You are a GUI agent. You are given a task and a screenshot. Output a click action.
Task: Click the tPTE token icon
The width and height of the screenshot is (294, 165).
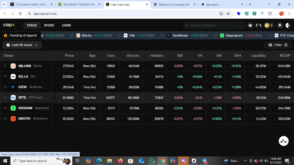click(x=13, y=97)
